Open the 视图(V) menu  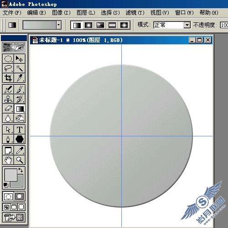click(x=160, y=13)
